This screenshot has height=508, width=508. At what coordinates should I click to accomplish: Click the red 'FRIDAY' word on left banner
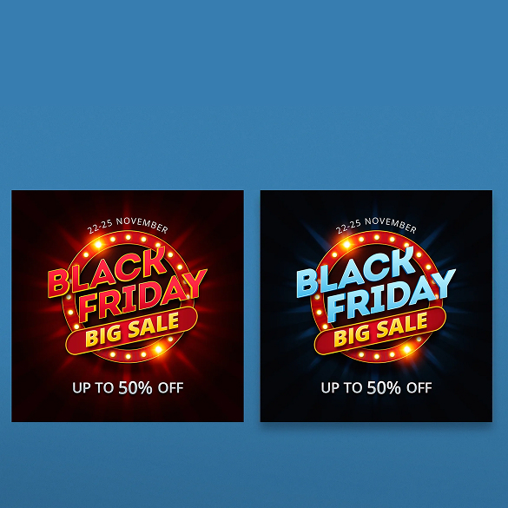(142, 295)
